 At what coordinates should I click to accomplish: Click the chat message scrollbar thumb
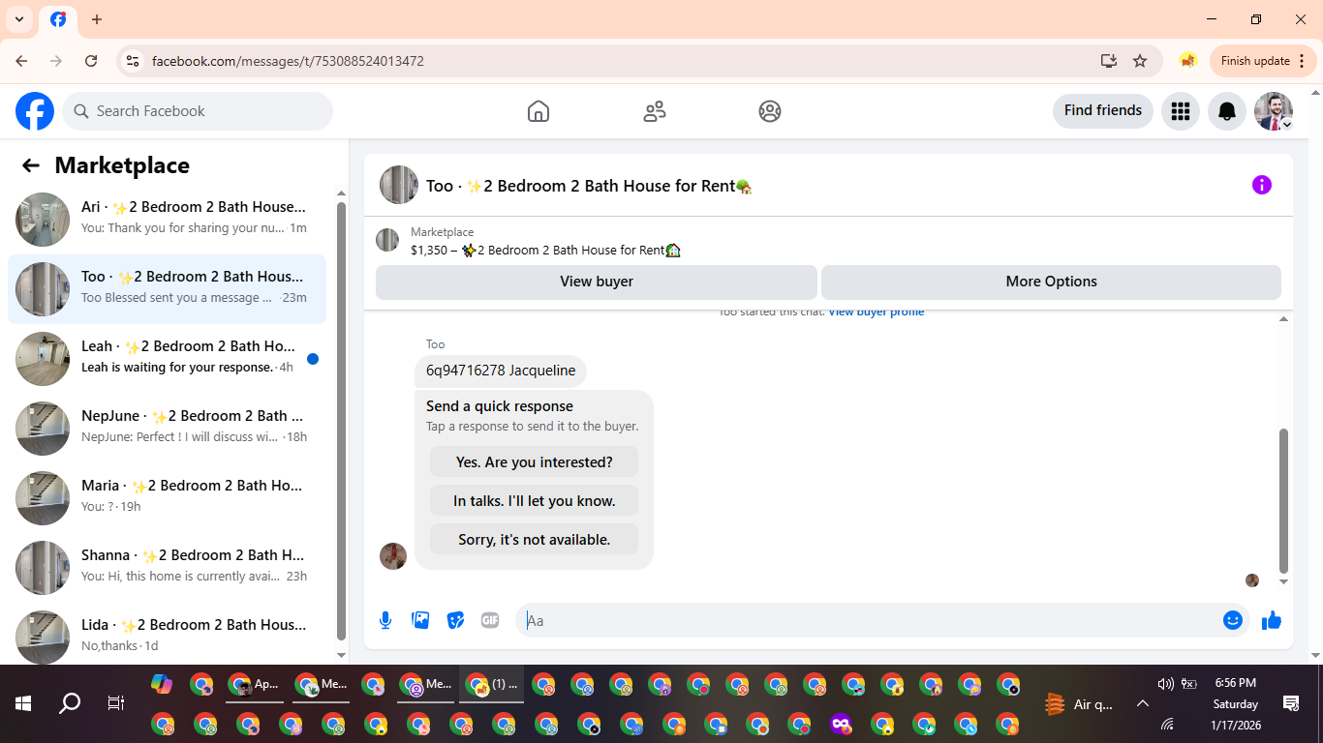(x=1284, y=501)
